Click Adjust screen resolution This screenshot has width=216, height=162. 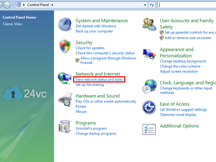(179, 71)
